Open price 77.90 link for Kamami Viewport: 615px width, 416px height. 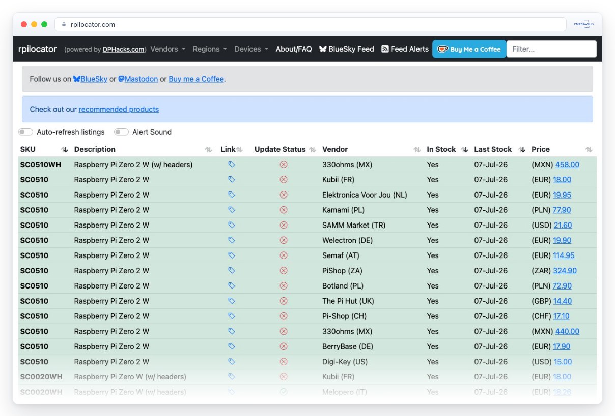tap(562, 210)
